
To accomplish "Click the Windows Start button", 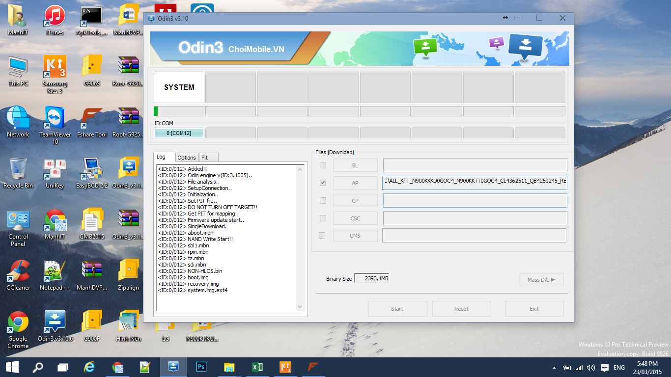I will [x=12, y=367].
